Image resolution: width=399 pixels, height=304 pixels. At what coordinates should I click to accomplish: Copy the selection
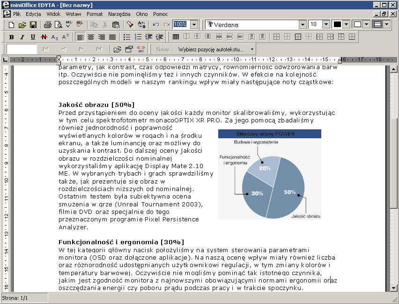tap(95, 25)
